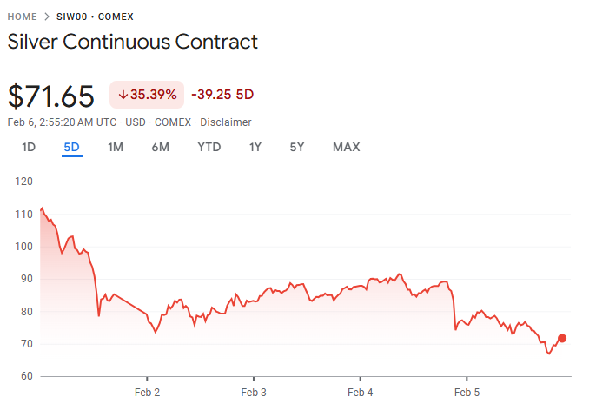Viewport: 596px width, 410px height.
Task: Choose the 1Y time range
Action: pyautogui.click(x=255, y=147)
